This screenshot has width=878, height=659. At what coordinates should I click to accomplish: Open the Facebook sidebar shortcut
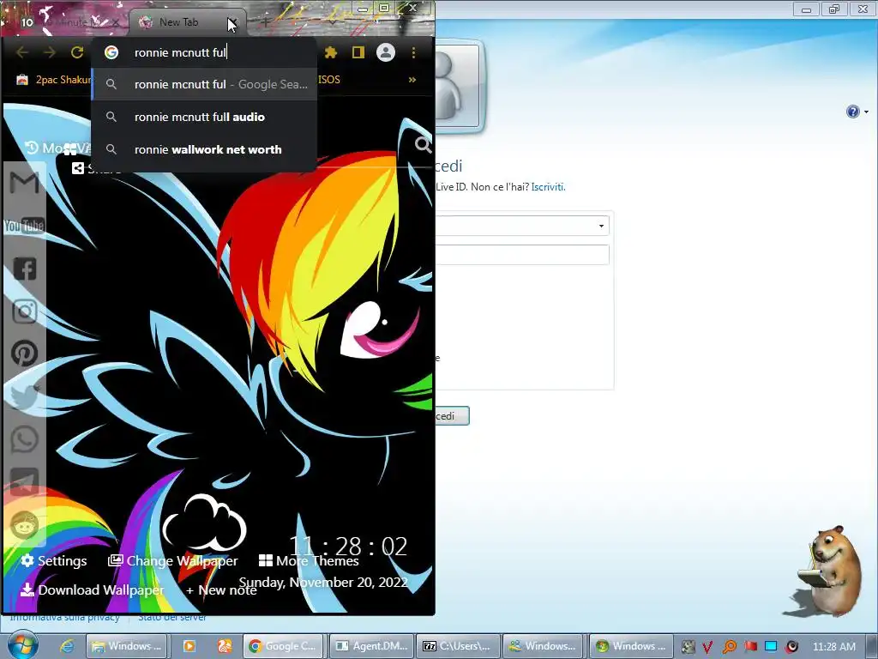[24, 269]
